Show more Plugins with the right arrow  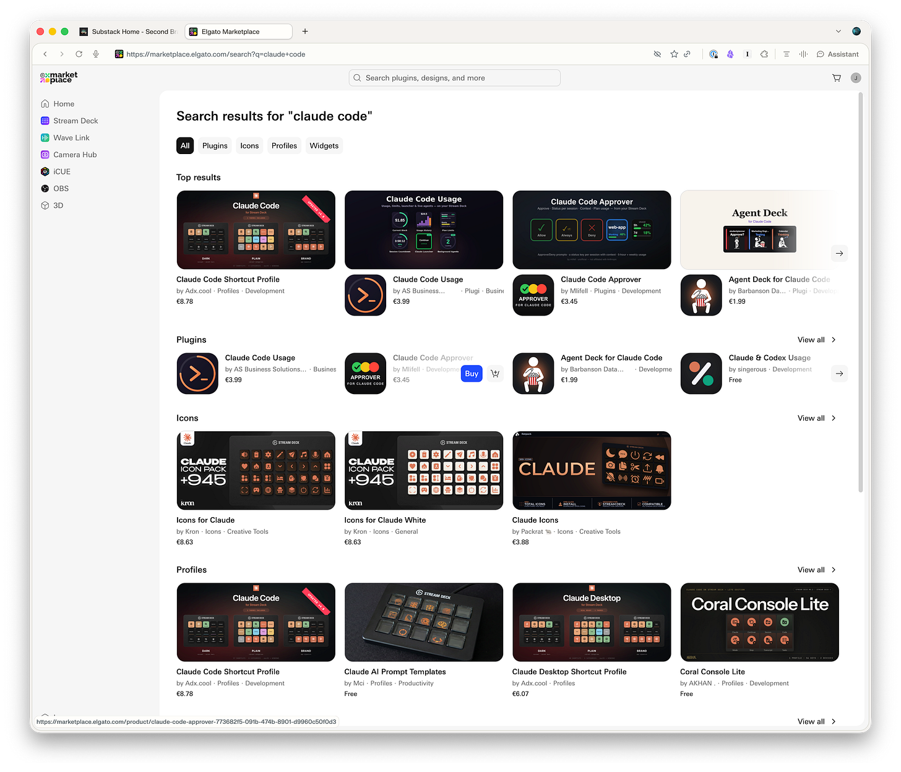[x=839, y=374]
